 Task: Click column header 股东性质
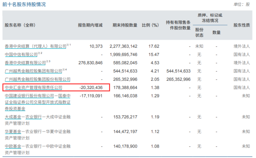(242, 25)
